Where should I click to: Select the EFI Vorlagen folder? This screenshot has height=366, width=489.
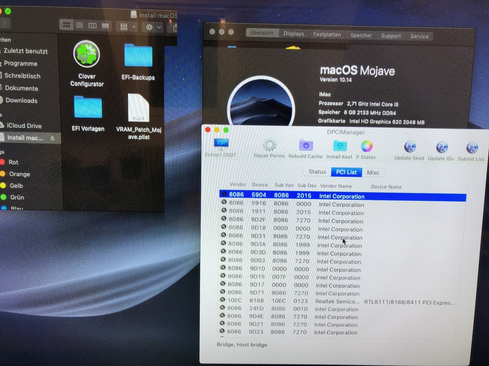[x=88, y=107]
